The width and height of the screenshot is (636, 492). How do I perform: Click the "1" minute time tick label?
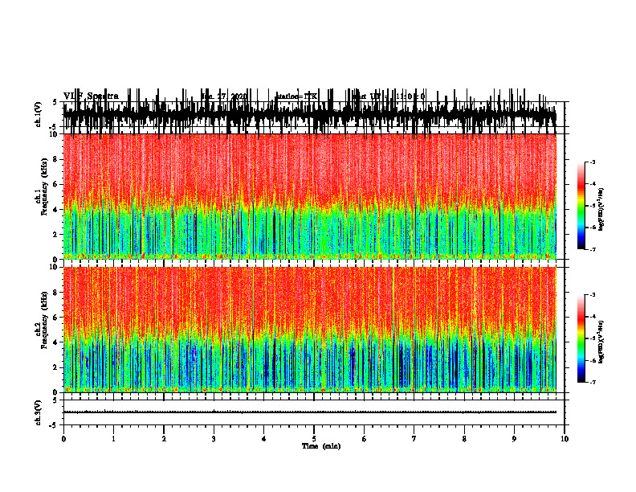point(113,439)
